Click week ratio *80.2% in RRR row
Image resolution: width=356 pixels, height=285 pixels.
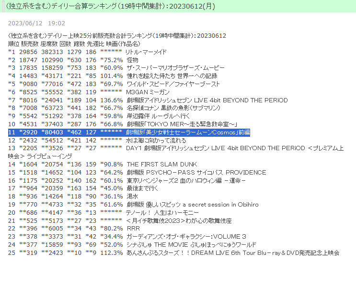click(112, 229)
